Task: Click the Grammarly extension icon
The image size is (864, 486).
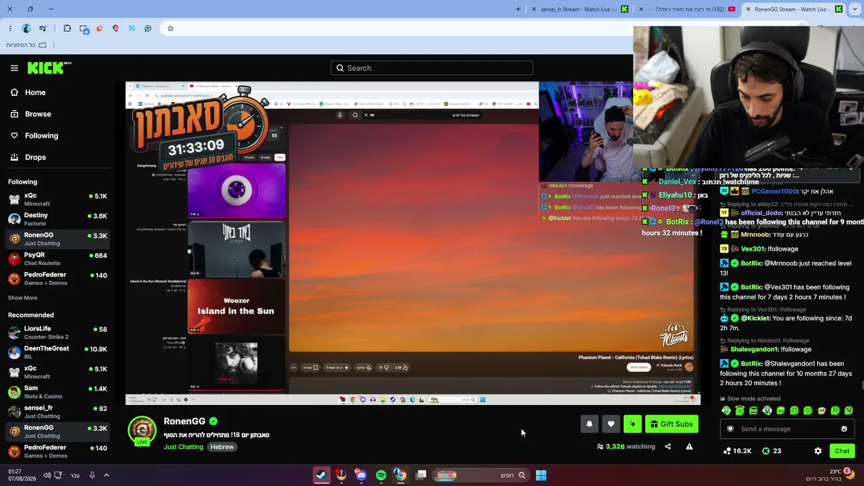Action: point(148,28)
